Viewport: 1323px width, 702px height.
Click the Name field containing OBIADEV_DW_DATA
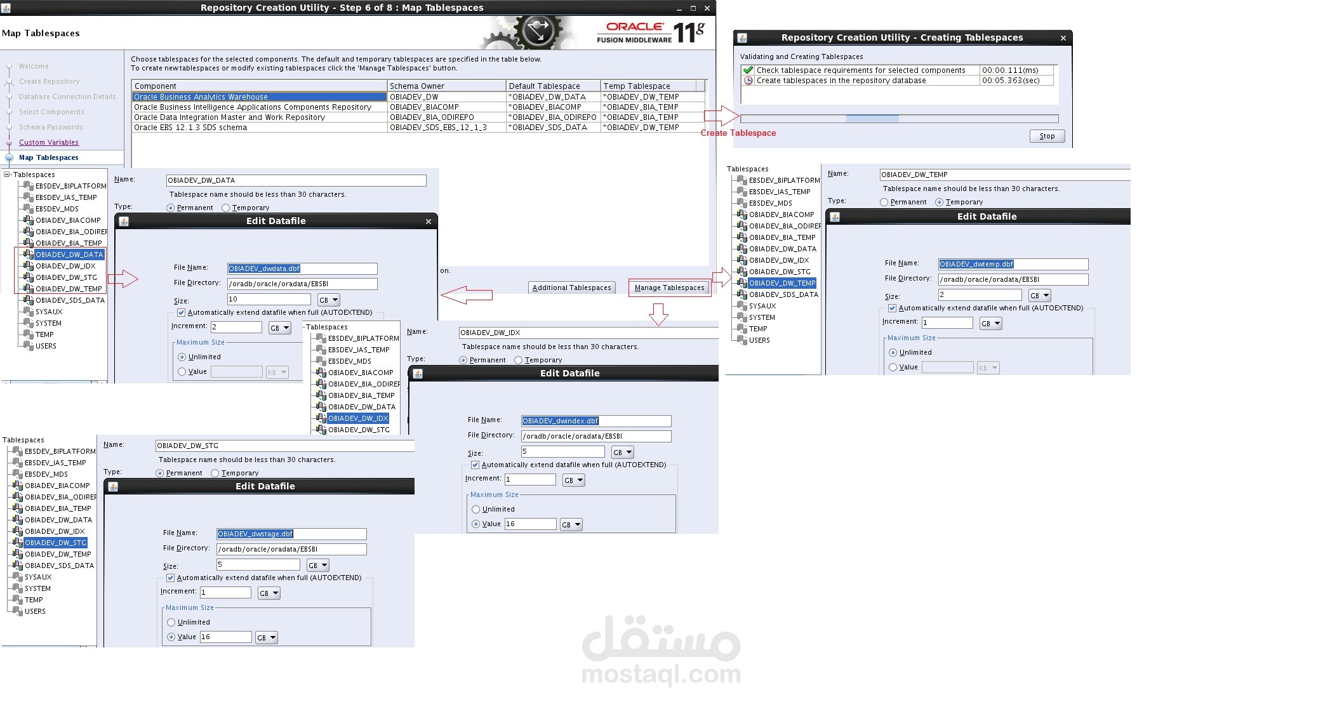pyautogui.click(x=296, y=180)
